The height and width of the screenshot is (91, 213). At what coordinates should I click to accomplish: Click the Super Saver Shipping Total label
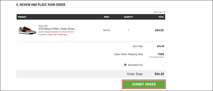pyautogui.click(x=129, y=54)
